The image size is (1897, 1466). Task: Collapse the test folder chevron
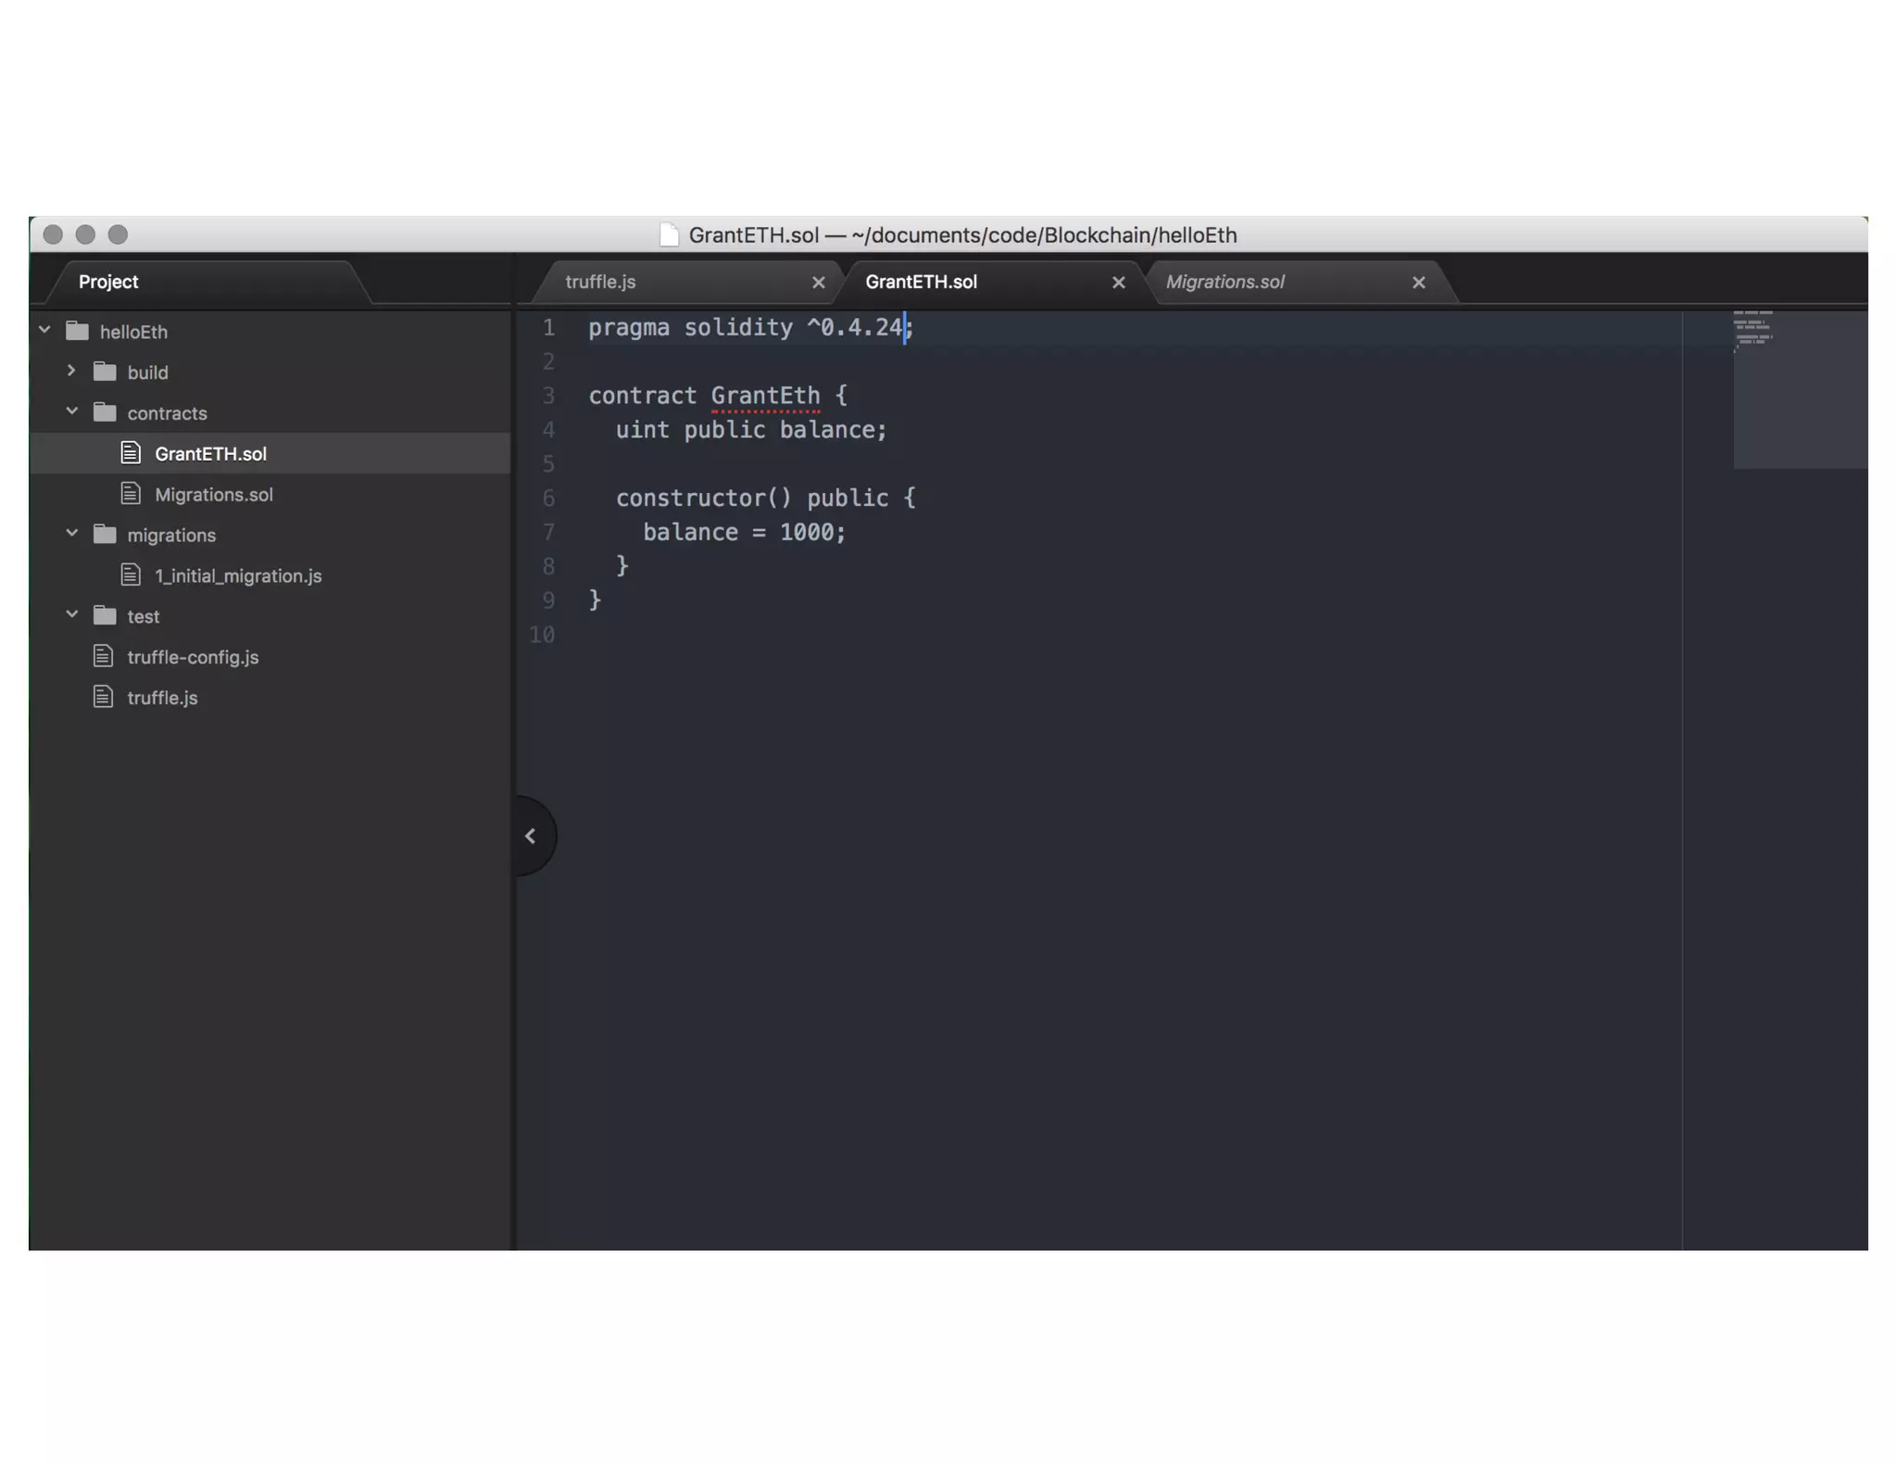click(71, 614)
